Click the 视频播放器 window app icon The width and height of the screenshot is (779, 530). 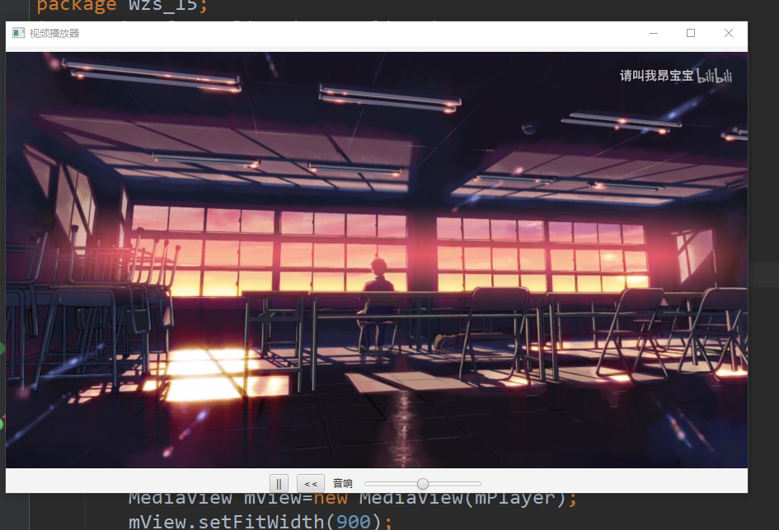click(x=18, y=33)
